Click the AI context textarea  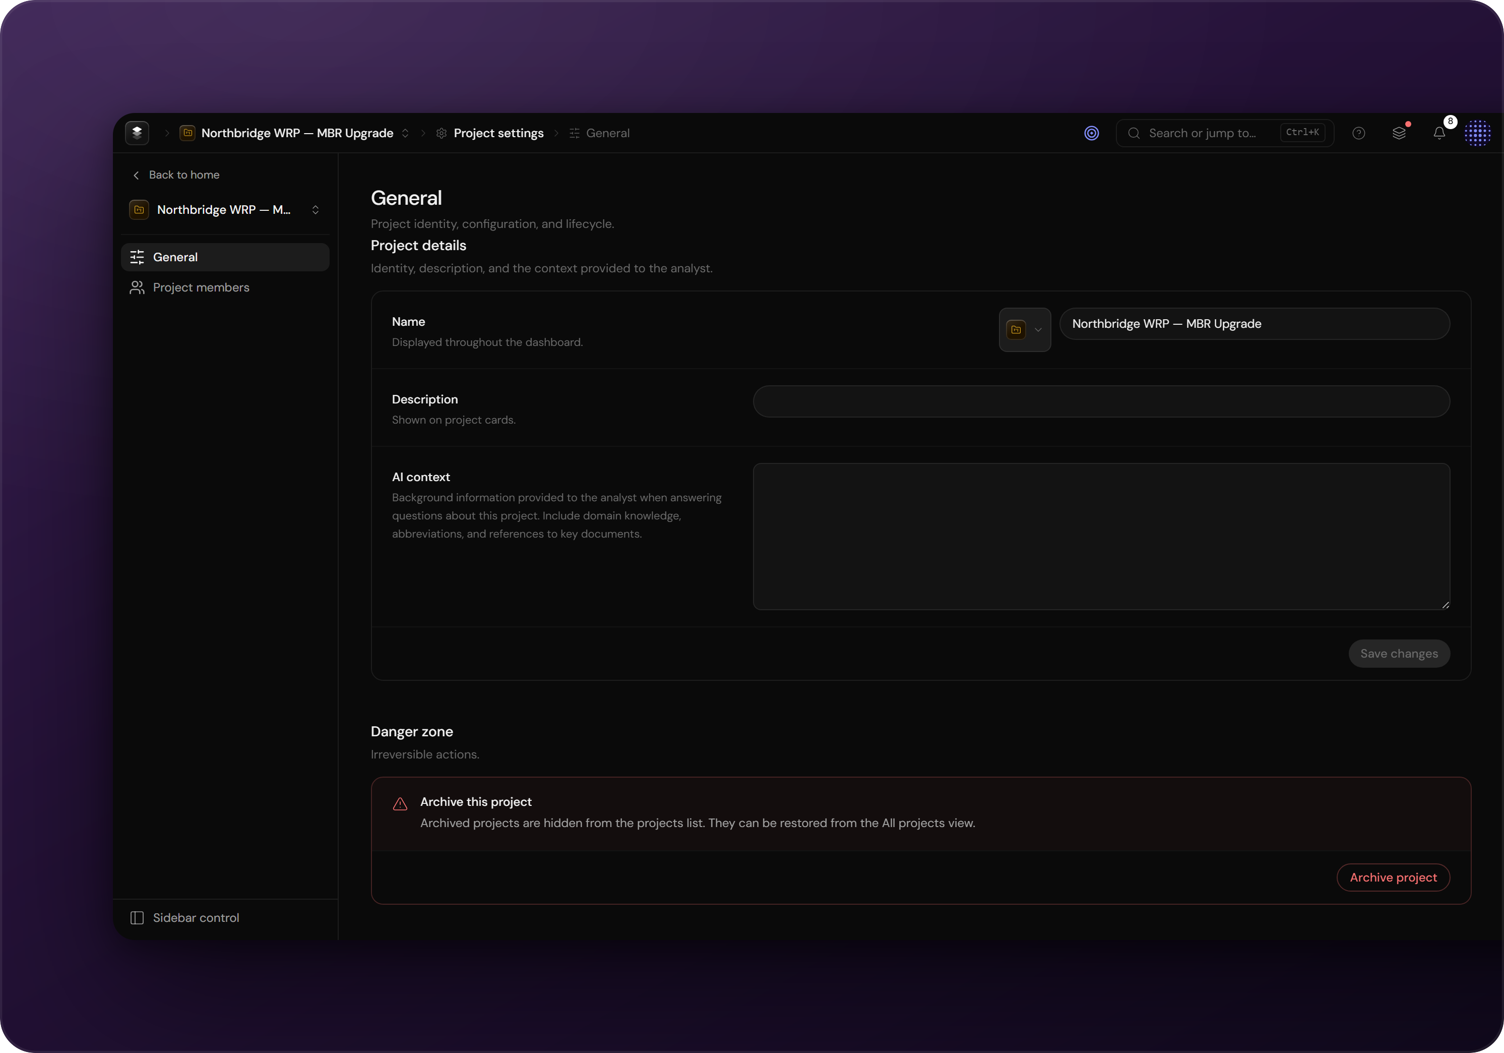(1101, 537)
